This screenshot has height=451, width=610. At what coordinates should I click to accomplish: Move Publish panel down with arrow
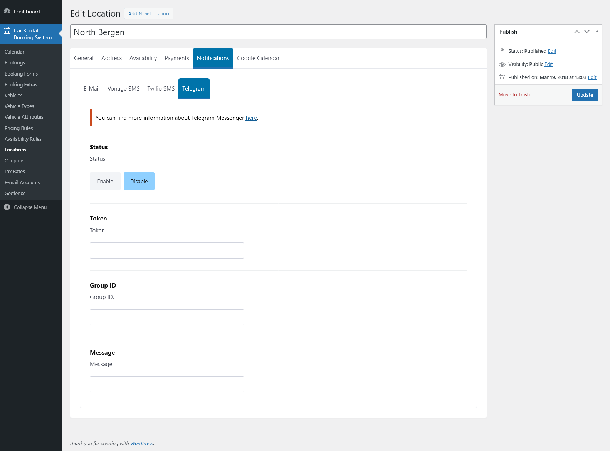(587, 32)
